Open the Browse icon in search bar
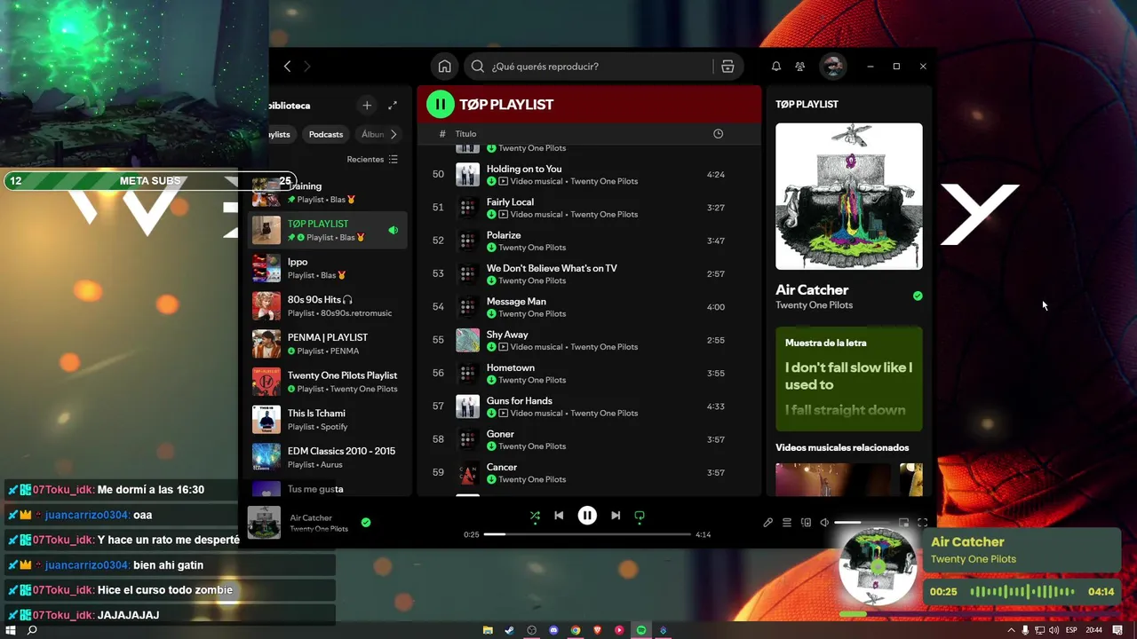This screenshot has height=639, width=1137. 728,67
